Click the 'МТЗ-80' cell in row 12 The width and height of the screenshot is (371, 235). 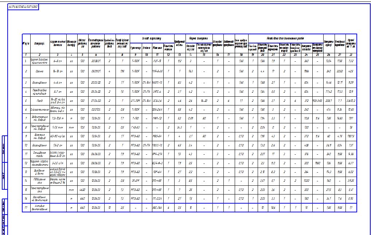point(136,163)
